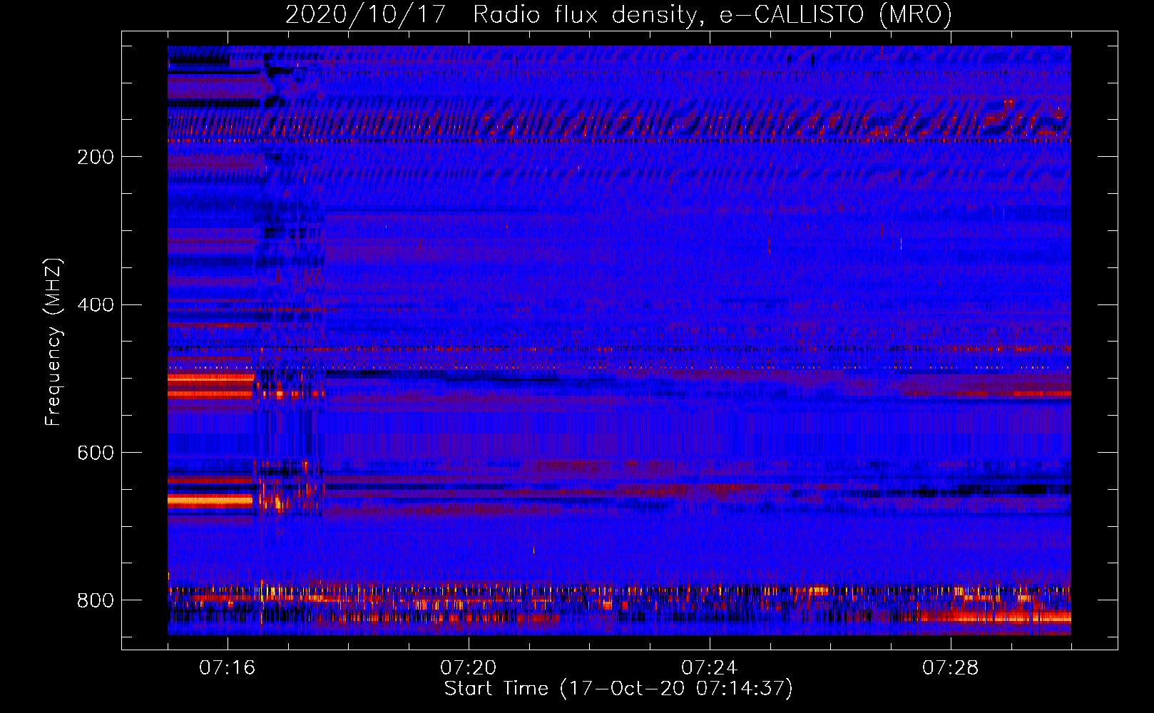Click the 07:20 time tick label

(469, 668)
